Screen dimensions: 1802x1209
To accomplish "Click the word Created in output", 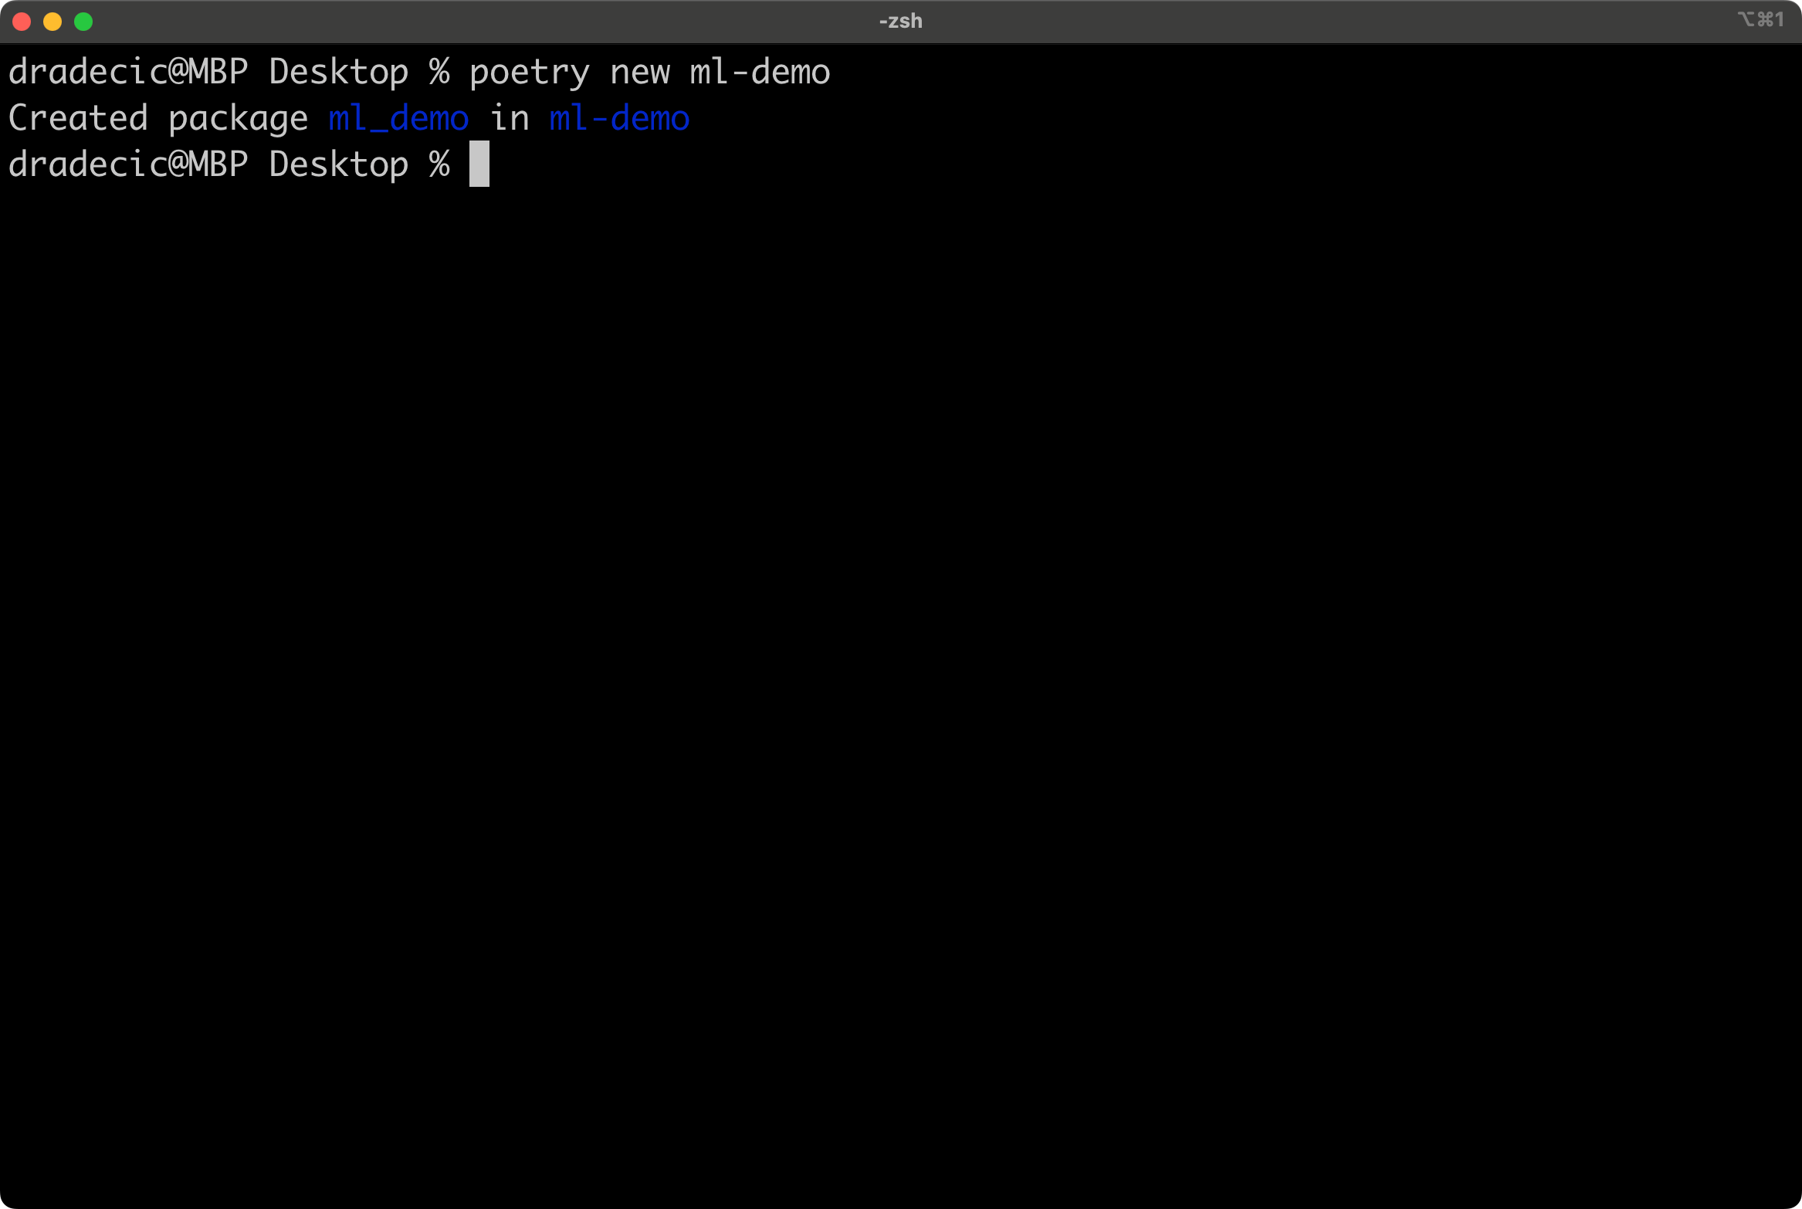I will 78,118.
